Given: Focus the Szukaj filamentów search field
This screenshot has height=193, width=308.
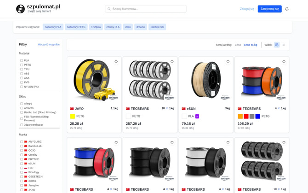Looking at the screenshot, I should 146,9.
